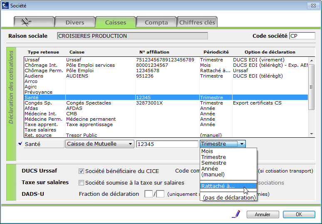322x224 pixels.
Task: Select (pas de déclaration) option
Action: tap(229, 197)
